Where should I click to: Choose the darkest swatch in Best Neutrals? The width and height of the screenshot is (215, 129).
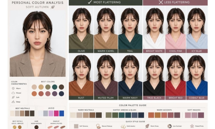(x=32, y=113)
